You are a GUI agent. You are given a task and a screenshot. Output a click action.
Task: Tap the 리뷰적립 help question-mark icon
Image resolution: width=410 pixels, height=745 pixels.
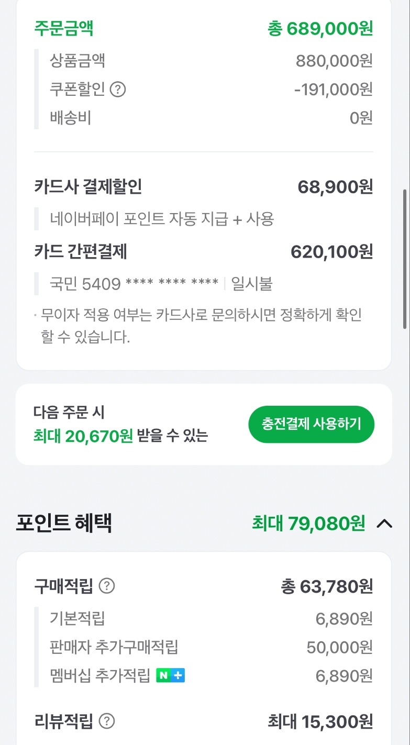[107, 722]
